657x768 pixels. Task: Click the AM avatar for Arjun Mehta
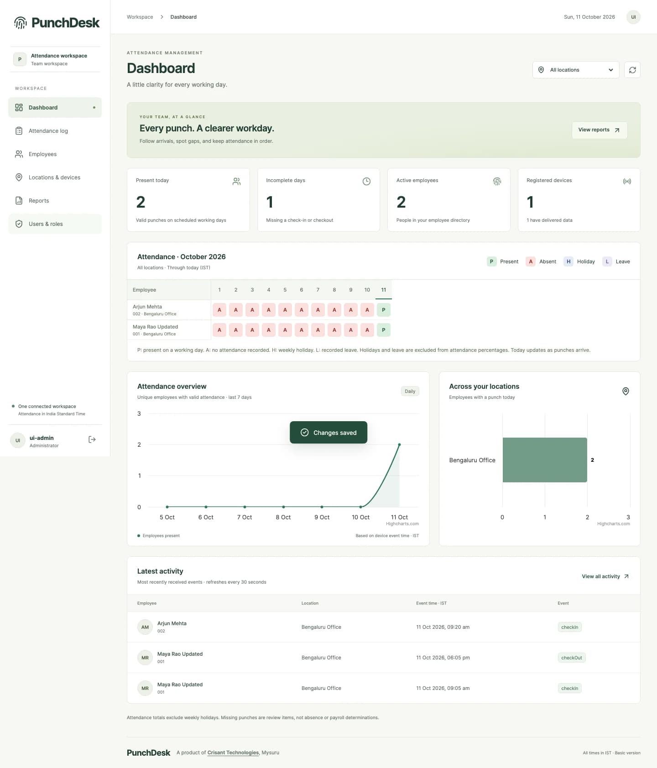coord(145,627)
